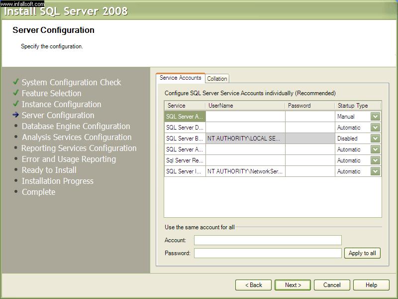This screenshot has height=299, width=398.
Task: Click Password cell for Sql Server Re... row
Action: point(310,160)
